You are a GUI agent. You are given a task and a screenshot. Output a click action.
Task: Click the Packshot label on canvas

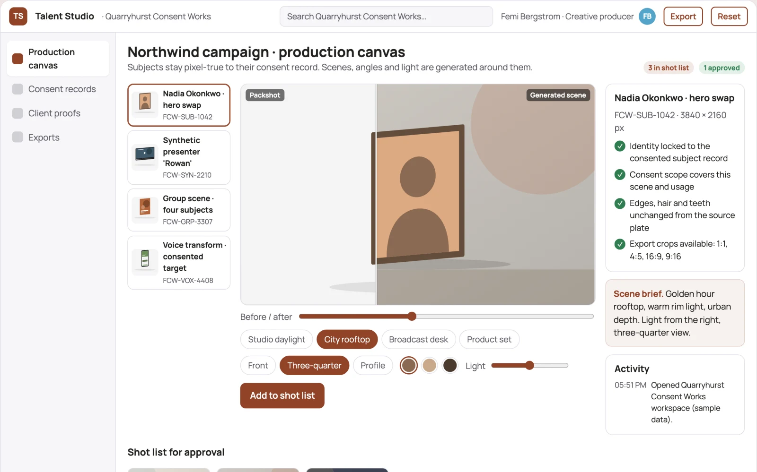coord(264,95)
